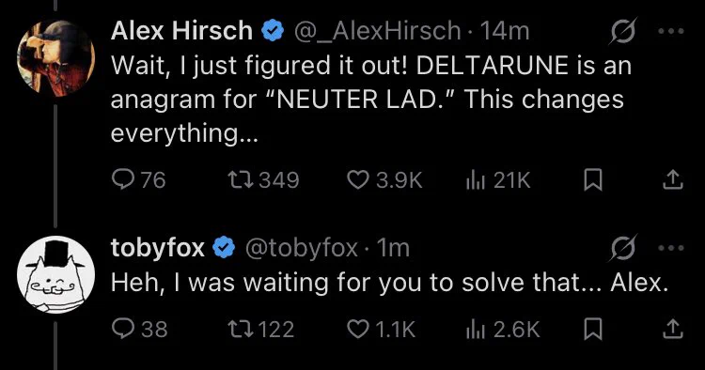View analytics showing 21K views
Viewport: 705px width, 370px height.
point(498,180)
